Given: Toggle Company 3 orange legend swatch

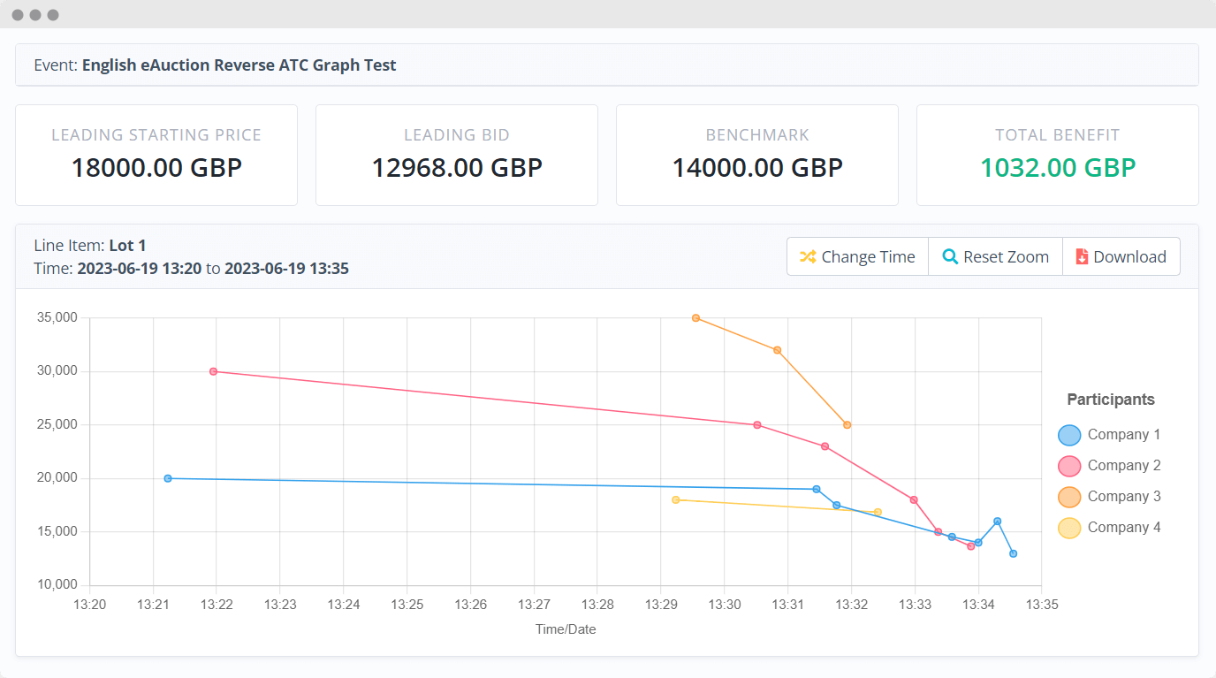Looking at the screenshot, I should point(1069,497).
